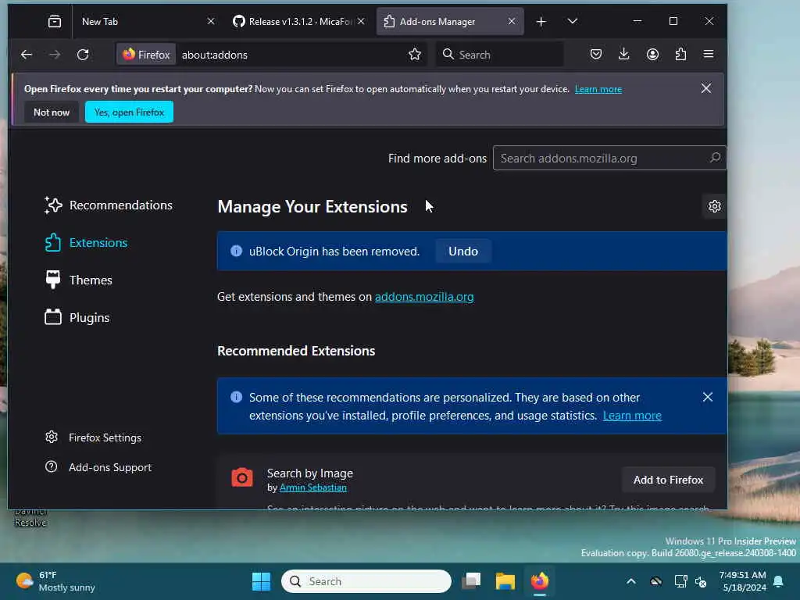The image size is (800, 600).
Task: Close the New Tab tab
Action: [211, 21]
